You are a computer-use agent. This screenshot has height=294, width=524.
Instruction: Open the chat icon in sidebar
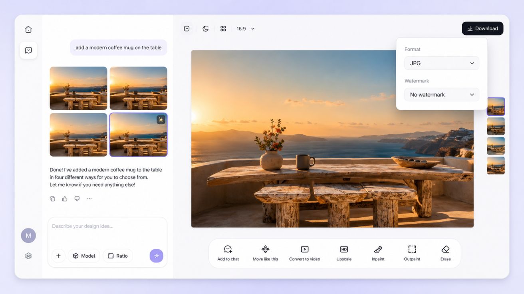point(28,50)
